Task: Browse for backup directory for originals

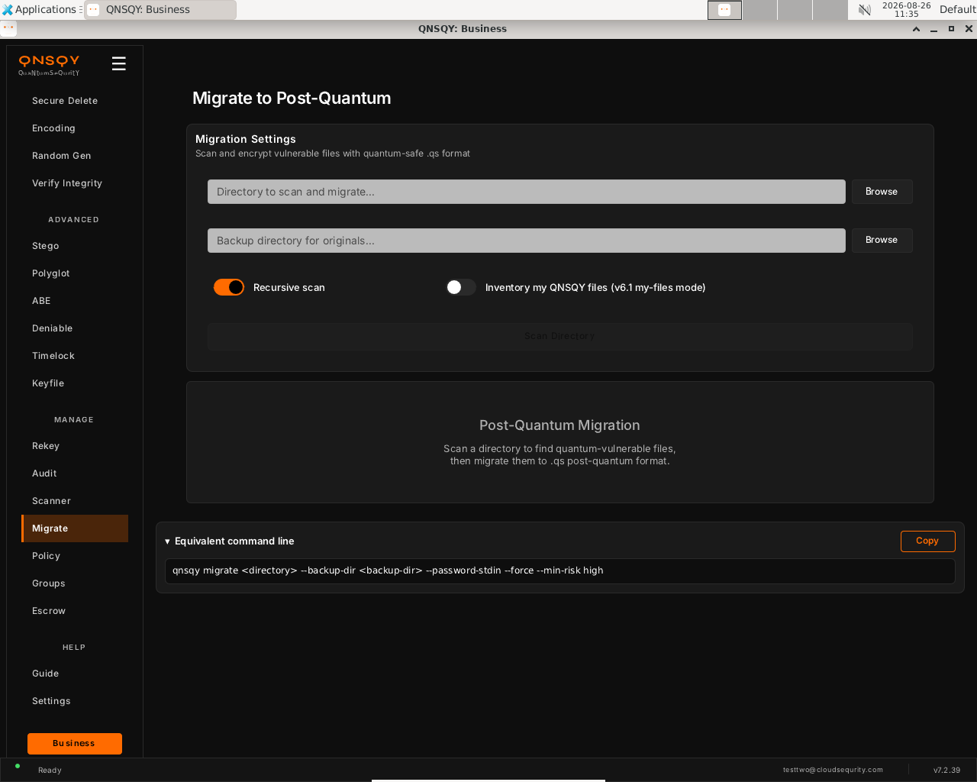Action: click(x=882, y=240)
